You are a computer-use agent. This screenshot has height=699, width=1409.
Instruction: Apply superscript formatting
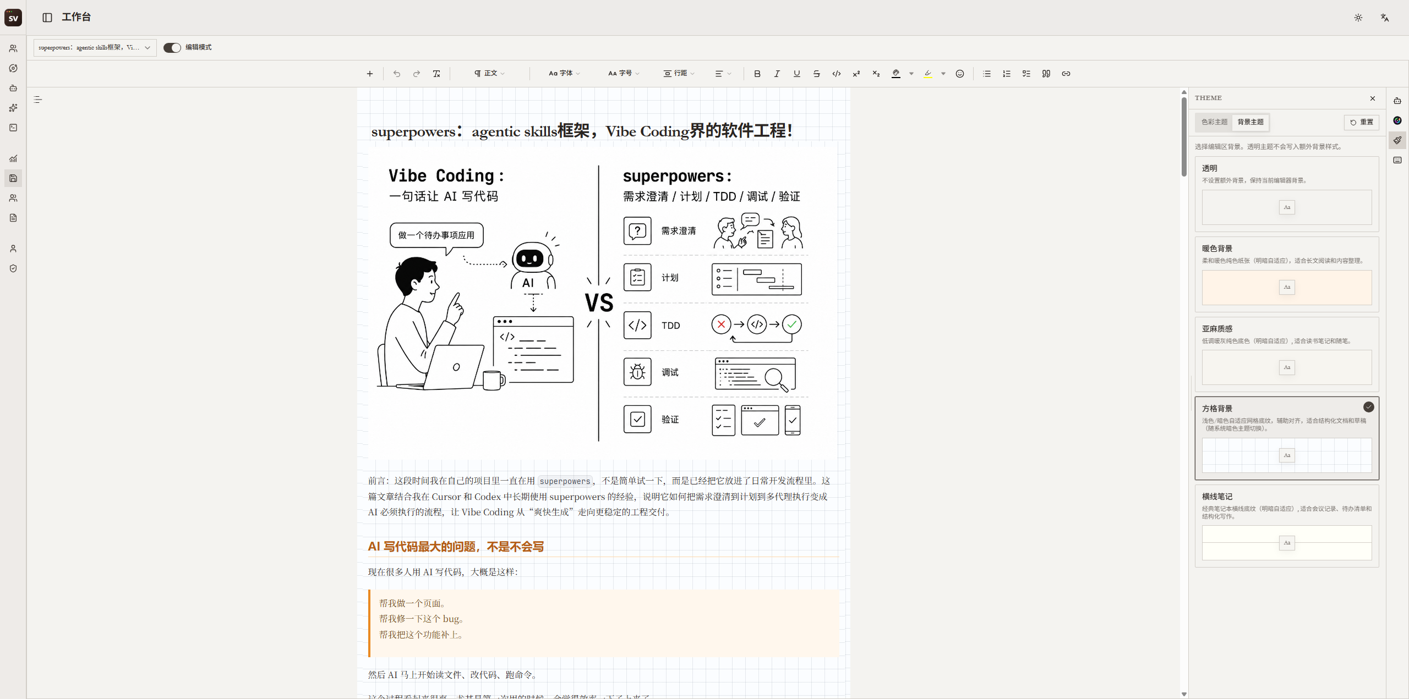coord(856,74)
